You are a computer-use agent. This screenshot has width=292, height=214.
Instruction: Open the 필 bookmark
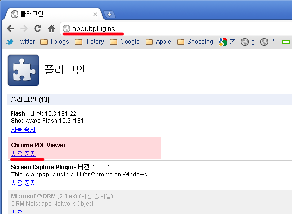coord(268,42)
